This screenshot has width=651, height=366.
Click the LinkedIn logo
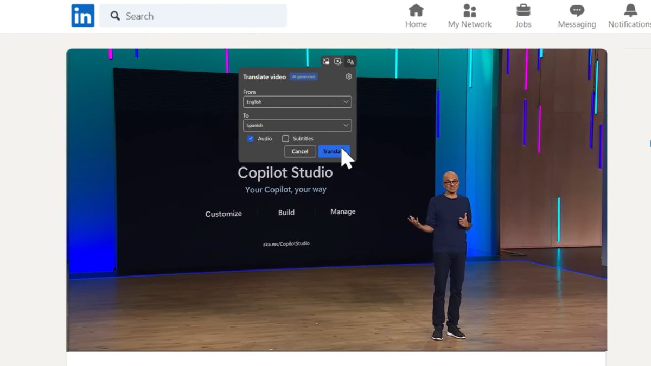[x=82, y=16]
